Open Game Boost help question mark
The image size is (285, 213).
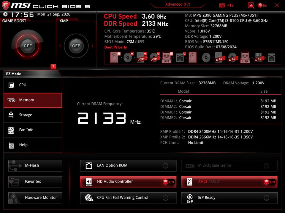pos(53,67)
